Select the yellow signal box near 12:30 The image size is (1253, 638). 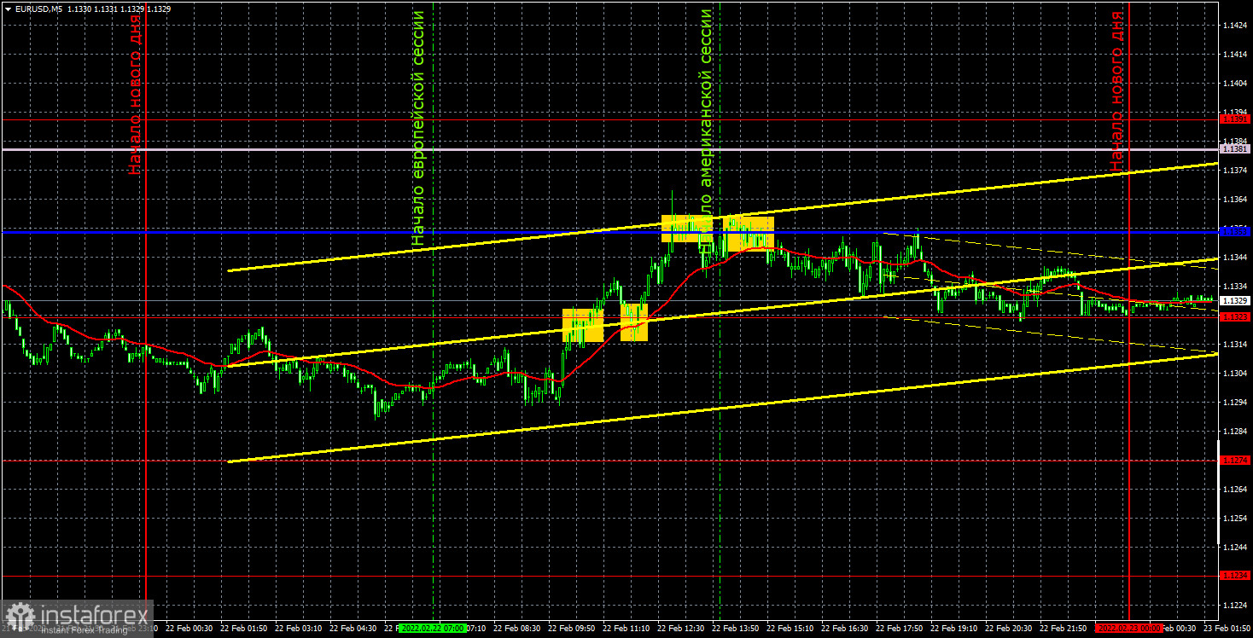pos(687,229)
